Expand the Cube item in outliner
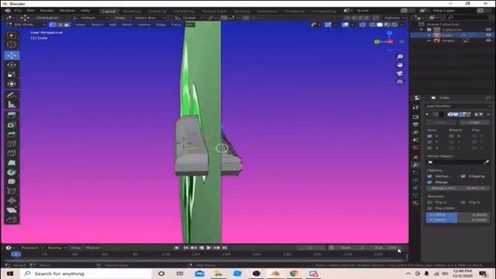Screen dimensions: 496x279 tap(429, 35)
